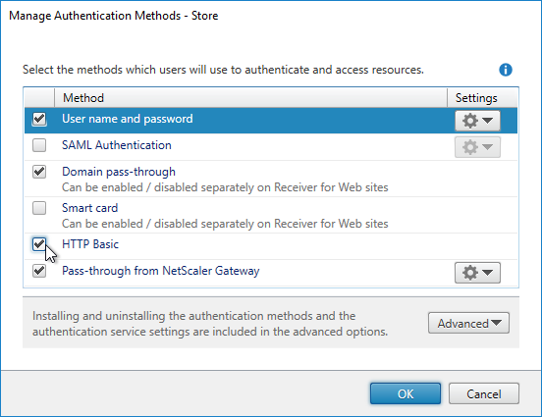
Task: Click the Cancel button
Action: click(x=484, y=393)
